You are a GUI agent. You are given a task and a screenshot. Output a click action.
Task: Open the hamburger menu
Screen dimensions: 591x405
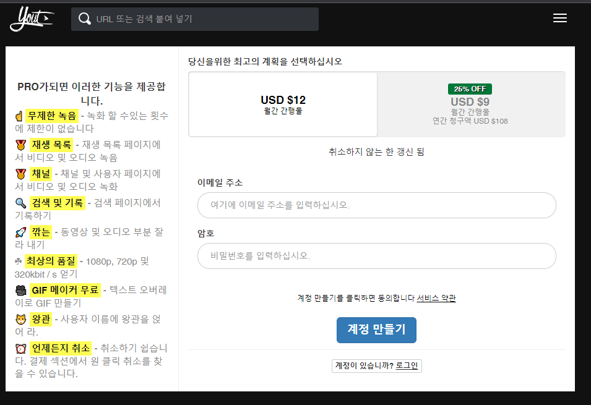559,18
